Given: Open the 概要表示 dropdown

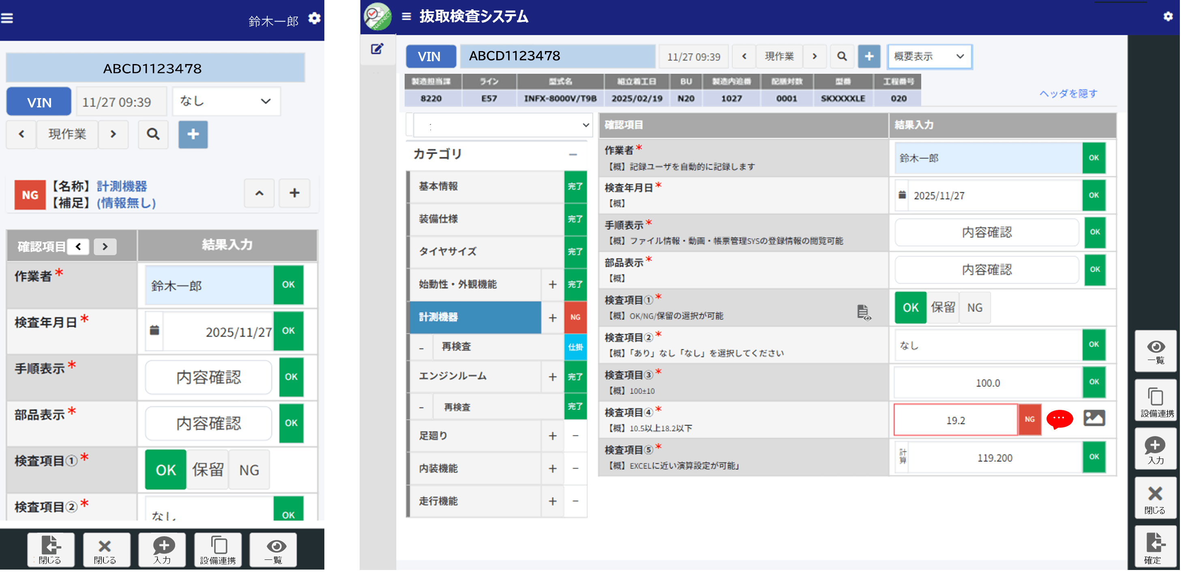Looking at the screenshot, I should pyautogui.click(x=929, y=56).
